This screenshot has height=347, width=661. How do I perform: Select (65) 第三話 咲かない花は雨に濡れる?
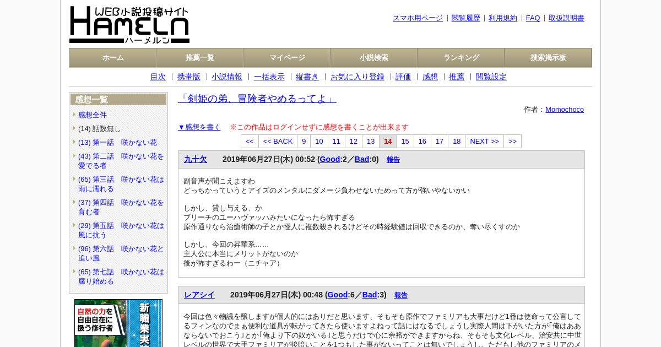pos(121,184)
